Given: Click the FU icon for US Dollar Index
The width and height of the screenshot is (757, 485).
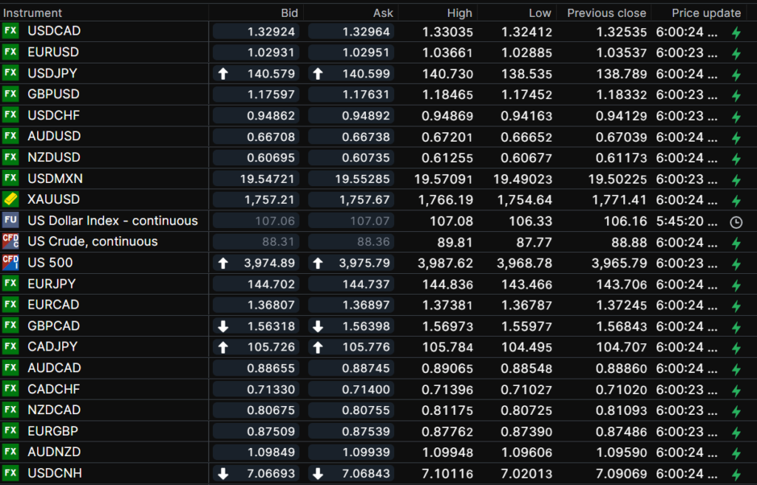Looking at the screenshot, I should click(x=10, y=220).
